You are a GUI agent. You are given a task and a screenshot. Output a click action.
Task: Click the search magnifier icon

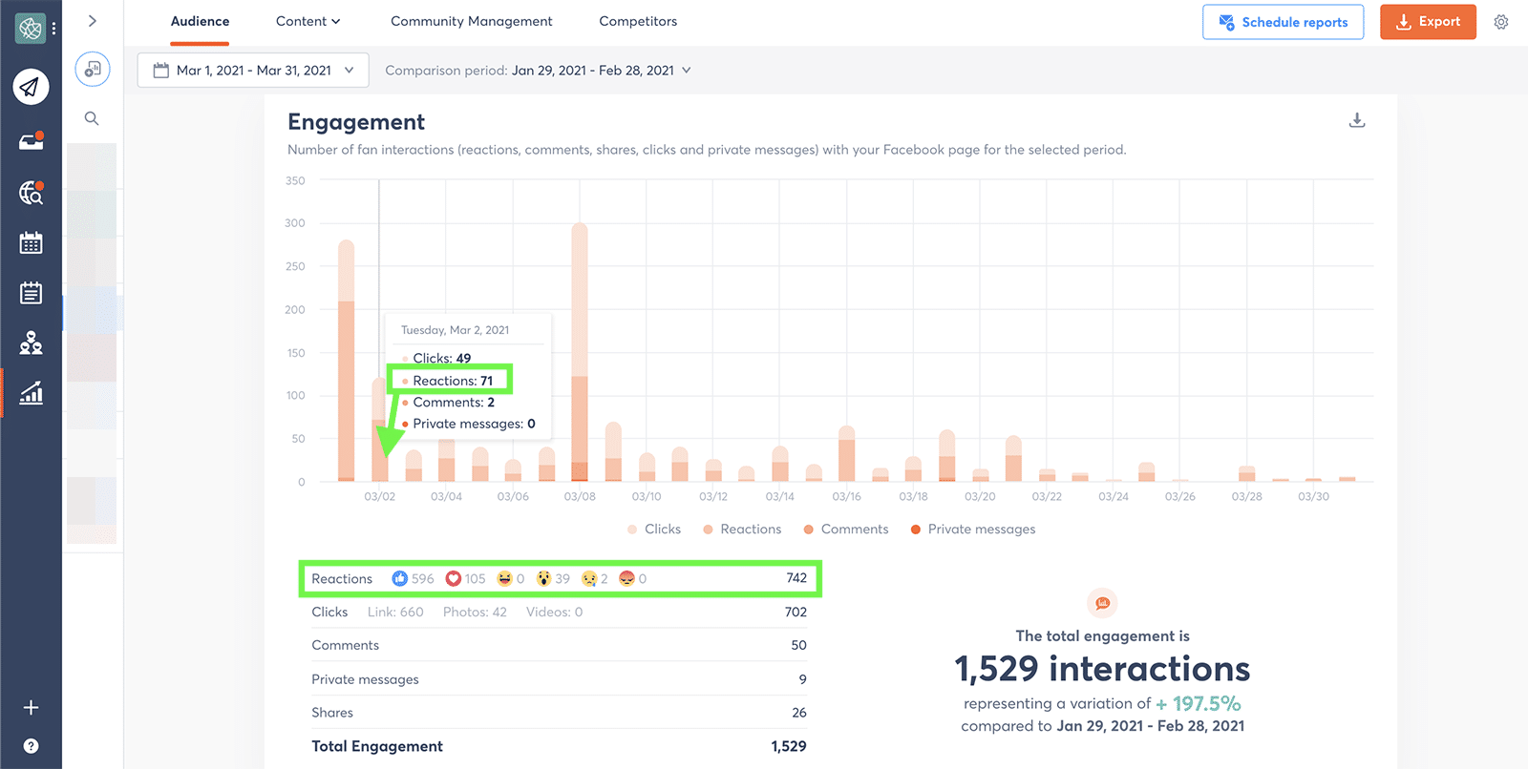coord(92,118)
